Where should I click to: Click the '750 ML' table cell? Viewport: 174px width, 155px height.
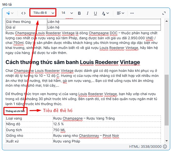107,130
